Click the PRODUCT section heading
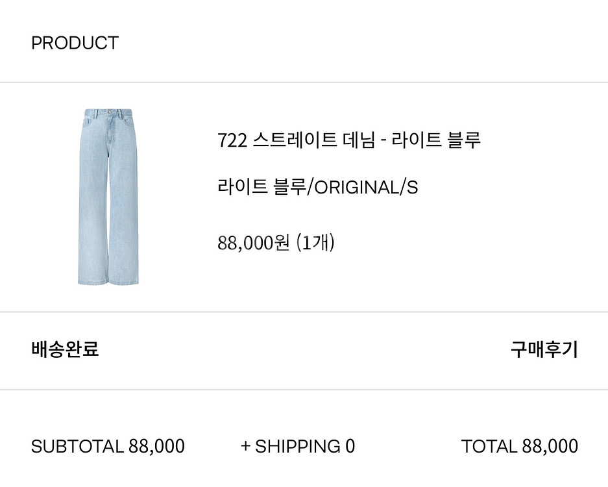 point(75,43)
